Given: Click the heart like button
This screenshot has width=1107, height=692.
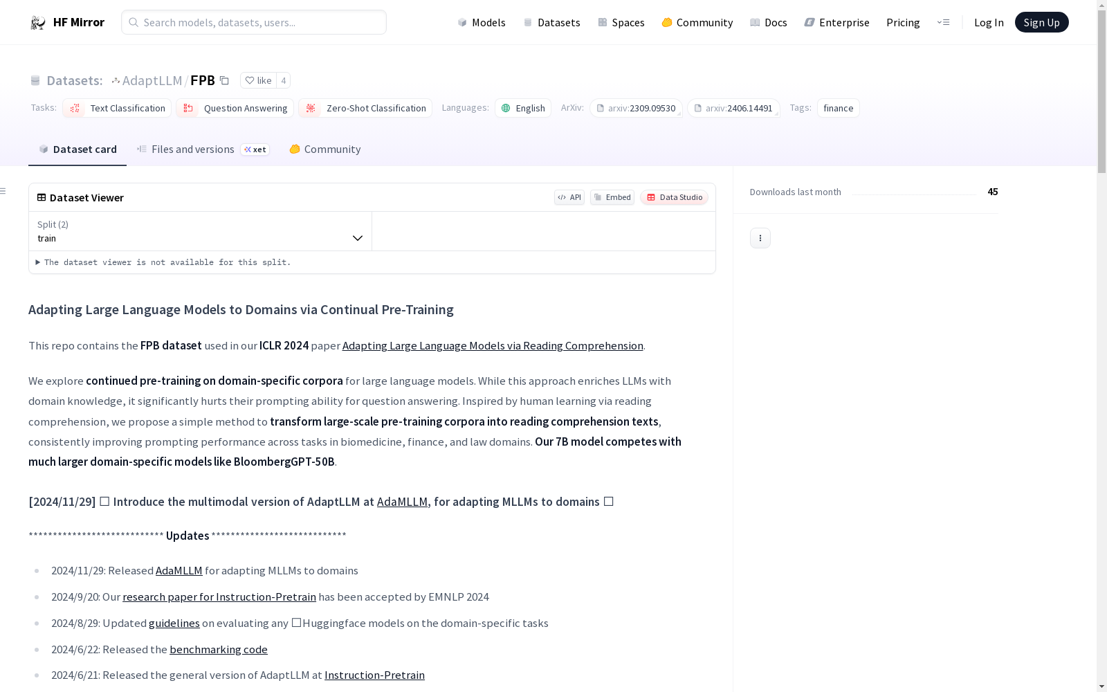Looking at the screenshot, I should pos(259,80).
